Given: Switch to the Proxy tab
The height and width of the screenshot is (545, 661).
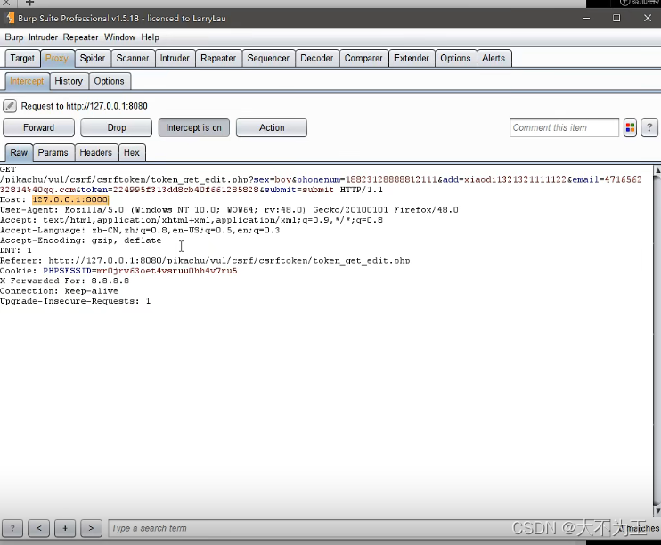Looking at the screenshot, I should (56, 58).
